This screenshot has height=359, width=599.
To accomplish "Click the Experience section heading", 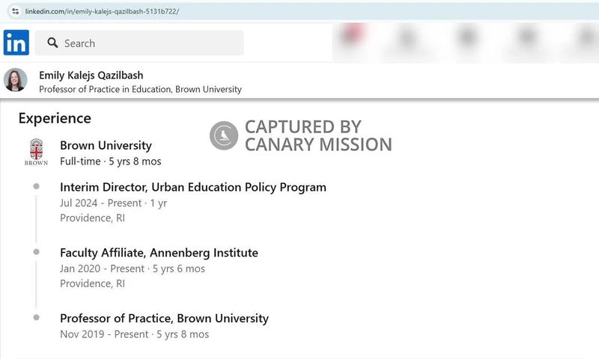I will (55, 118).
